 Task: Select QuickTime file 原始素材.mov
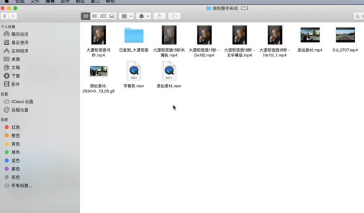[169, 71]
